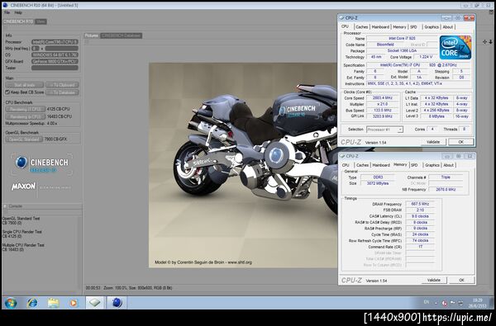The width and height of the screenshot is (496, 326).
Task: Select the 4125 CB-CPU score text
Action: (x=58, y=109)
